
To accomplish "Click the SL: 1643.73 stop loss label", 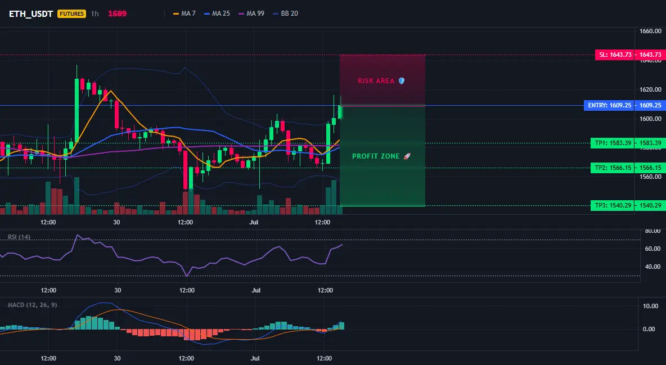I will tap(615, 55).
